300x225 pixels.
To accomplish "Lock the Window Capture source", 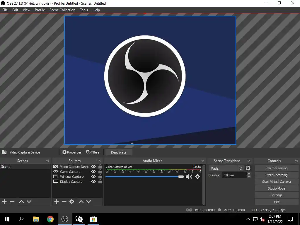I will click(x=100, y=176).
